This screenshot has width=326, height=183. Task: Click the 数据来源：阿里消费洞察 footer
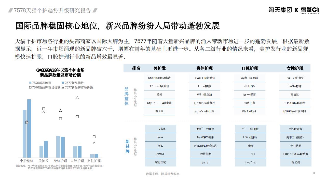[x=163, y=174]
